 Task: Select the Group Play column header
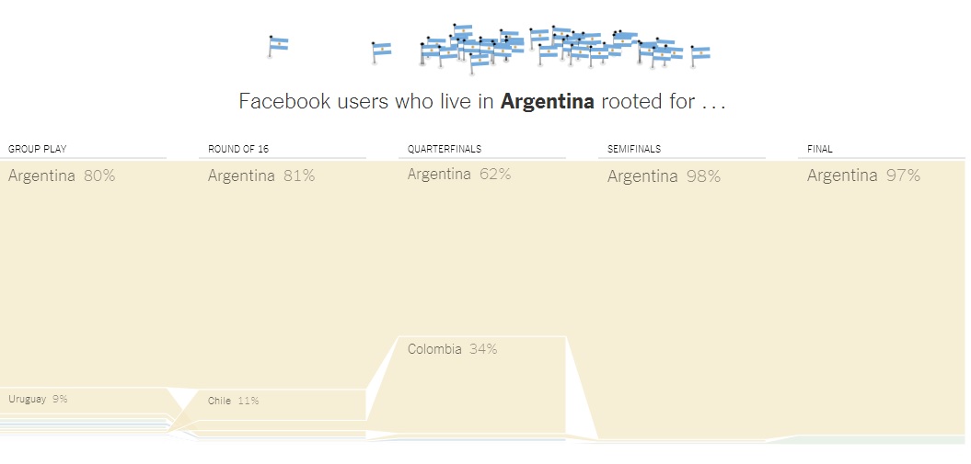click(37, 149)
